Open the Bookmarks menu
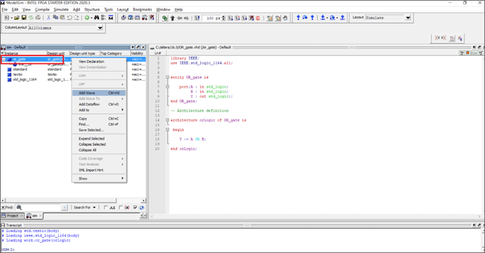The height and width of the screenshot is (253, 485). [142, 10]
